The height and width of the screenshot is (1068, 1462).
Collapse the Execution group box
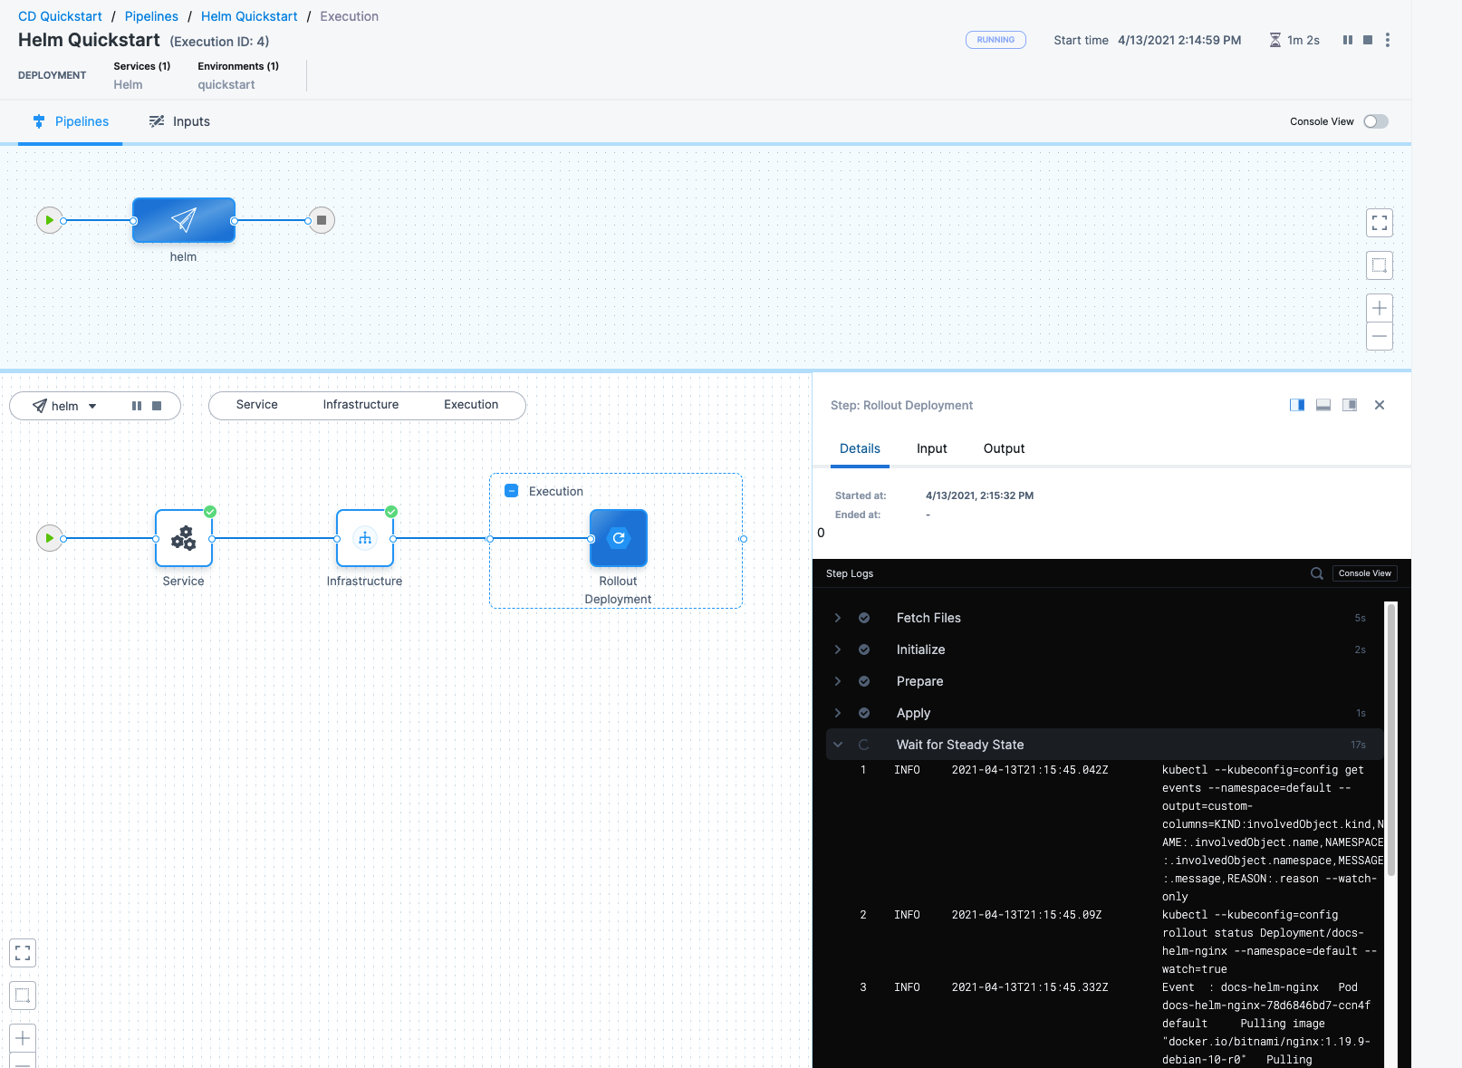coord(511,491)
